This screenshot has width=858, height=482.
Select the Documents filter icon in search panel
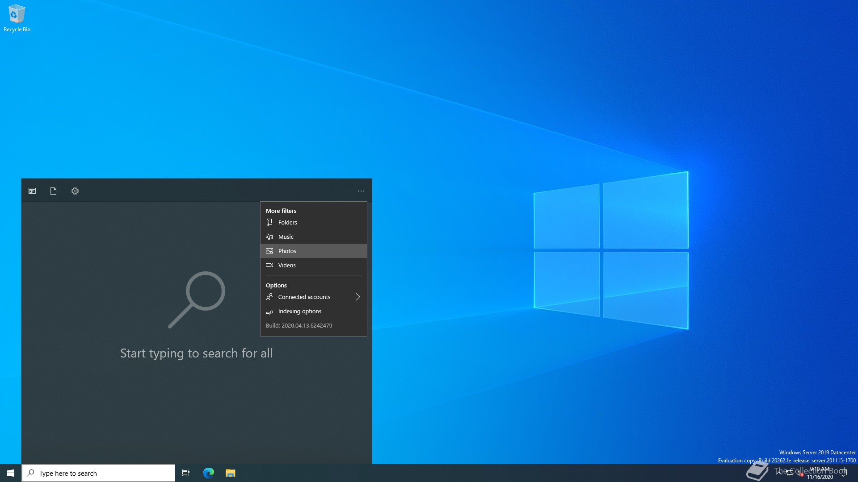click(x=53, y=191)
